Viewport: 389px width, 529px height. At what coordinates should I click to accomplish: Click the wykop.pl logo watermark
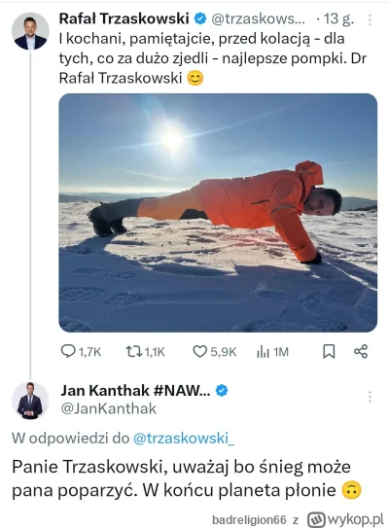[345, 519]
